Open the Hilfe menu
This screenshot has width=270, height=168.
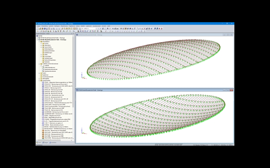pos(109,26)
